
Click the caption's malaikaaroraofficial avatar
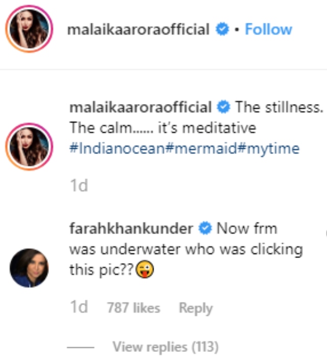(x=29, y=145)
